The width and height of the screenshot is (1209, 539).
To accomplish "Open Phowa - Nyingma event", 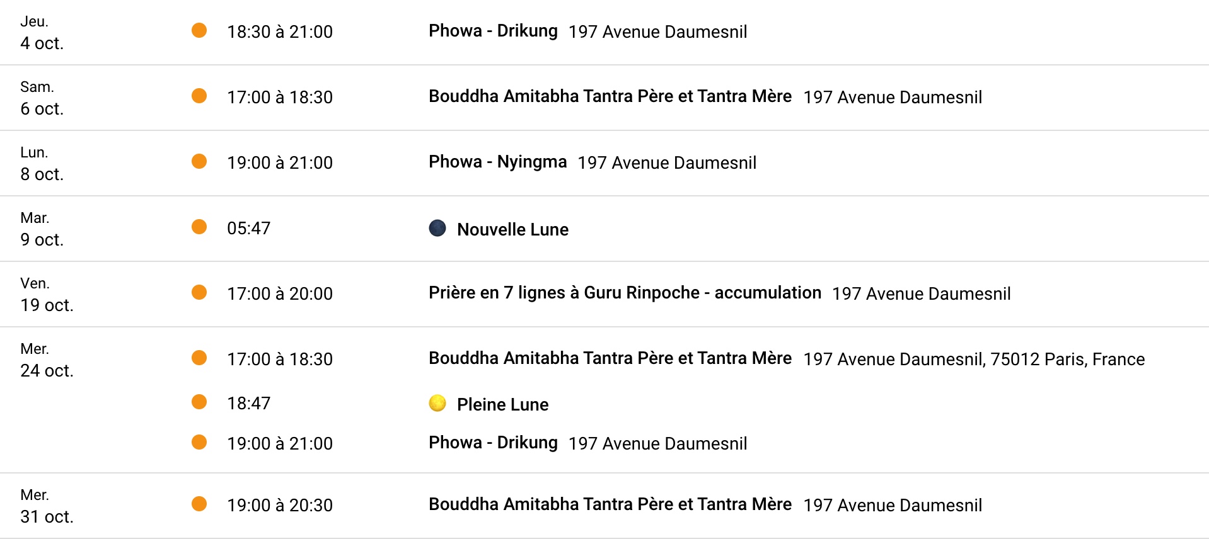I will (497, 162).
